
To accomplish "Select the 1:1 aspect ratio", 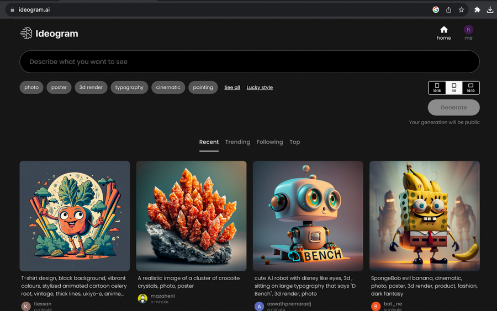I will click(454, 88).
